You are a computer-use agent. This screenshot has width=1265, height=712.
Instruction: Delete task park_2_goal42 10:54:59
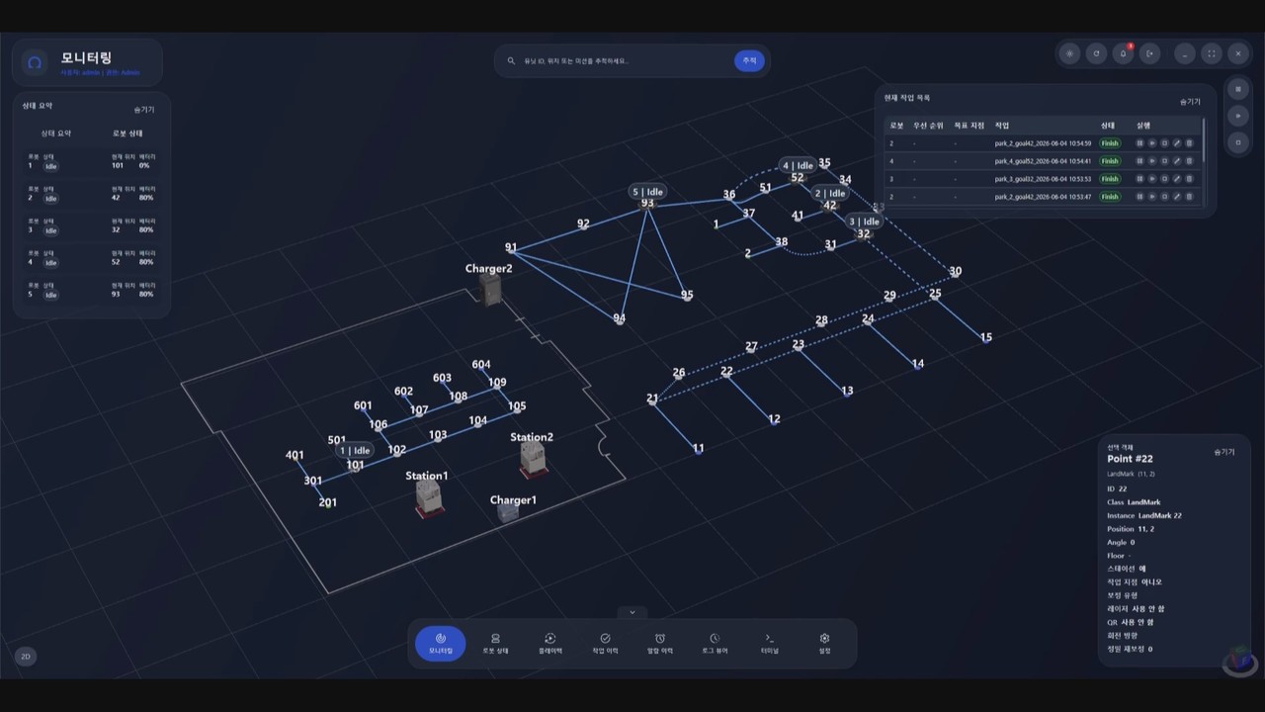coord(1189,143)
